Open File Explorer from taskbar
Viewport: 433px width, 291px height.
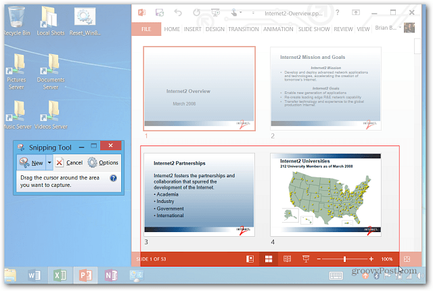10,275
